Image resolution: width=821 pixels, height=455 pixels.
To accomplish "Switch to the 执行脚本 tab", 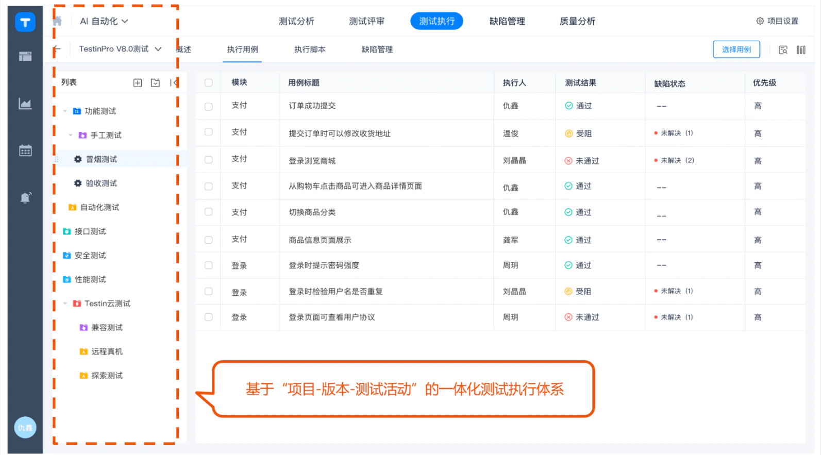I will 310,49.
